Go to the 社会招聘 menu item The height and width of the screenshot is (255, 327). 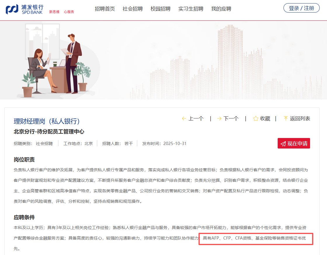[x=133, y=9]
